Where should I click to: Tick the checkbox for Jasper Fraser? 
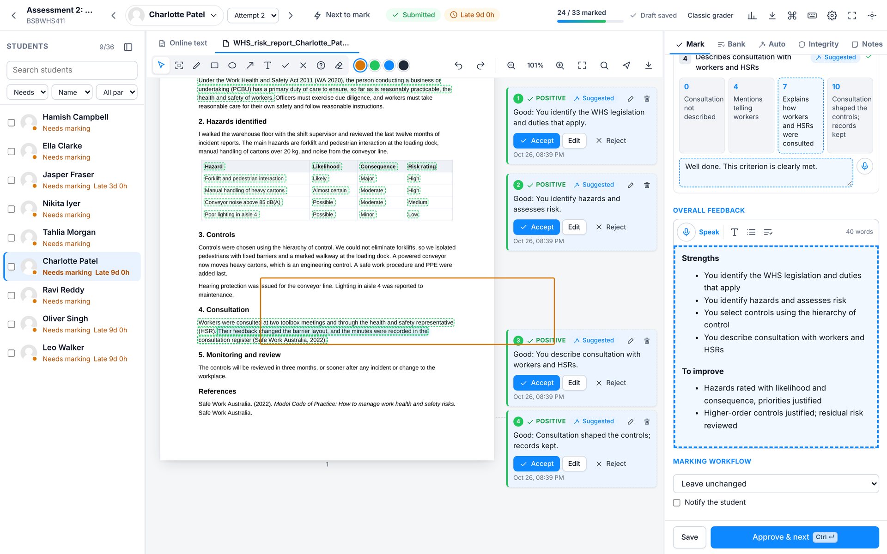[x=12, y=180]
